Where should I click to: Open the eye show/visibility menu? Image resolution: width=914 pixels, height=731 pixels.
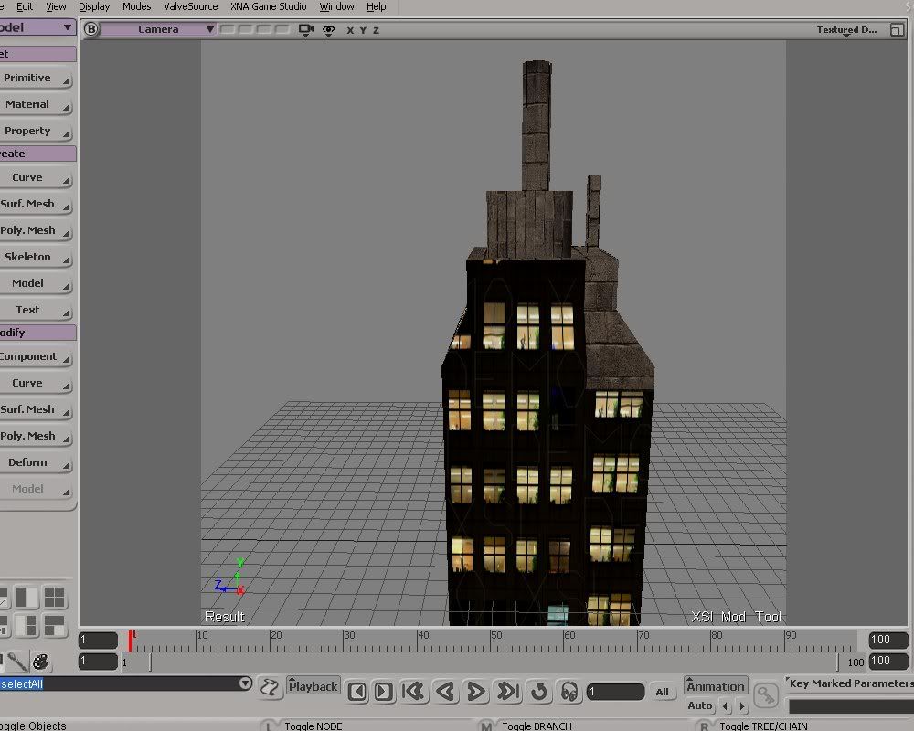[329, 30]
